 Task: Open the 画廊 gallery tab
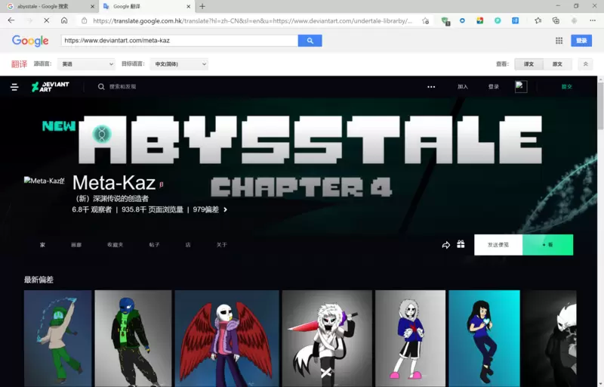click(x=76, y=245)
